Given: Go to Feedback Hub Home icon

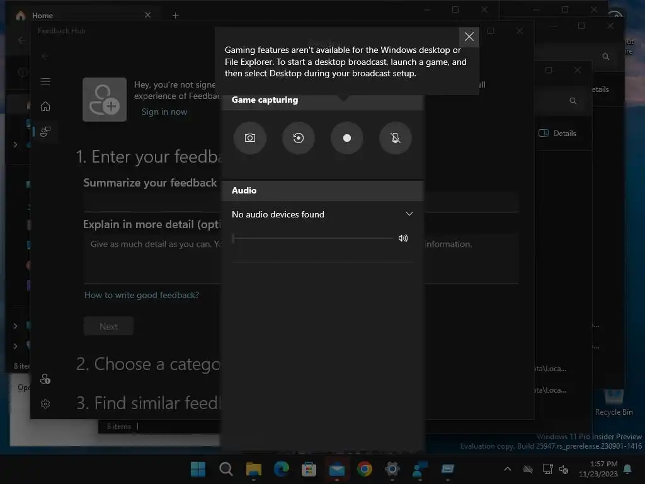Looking at the screenshot, I should [45, 106].
